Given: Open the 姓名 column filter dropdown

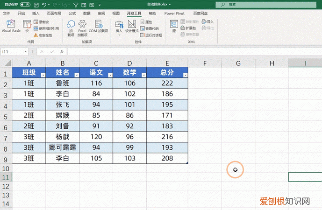Looking at the screenshot, I should click(77, 75).
